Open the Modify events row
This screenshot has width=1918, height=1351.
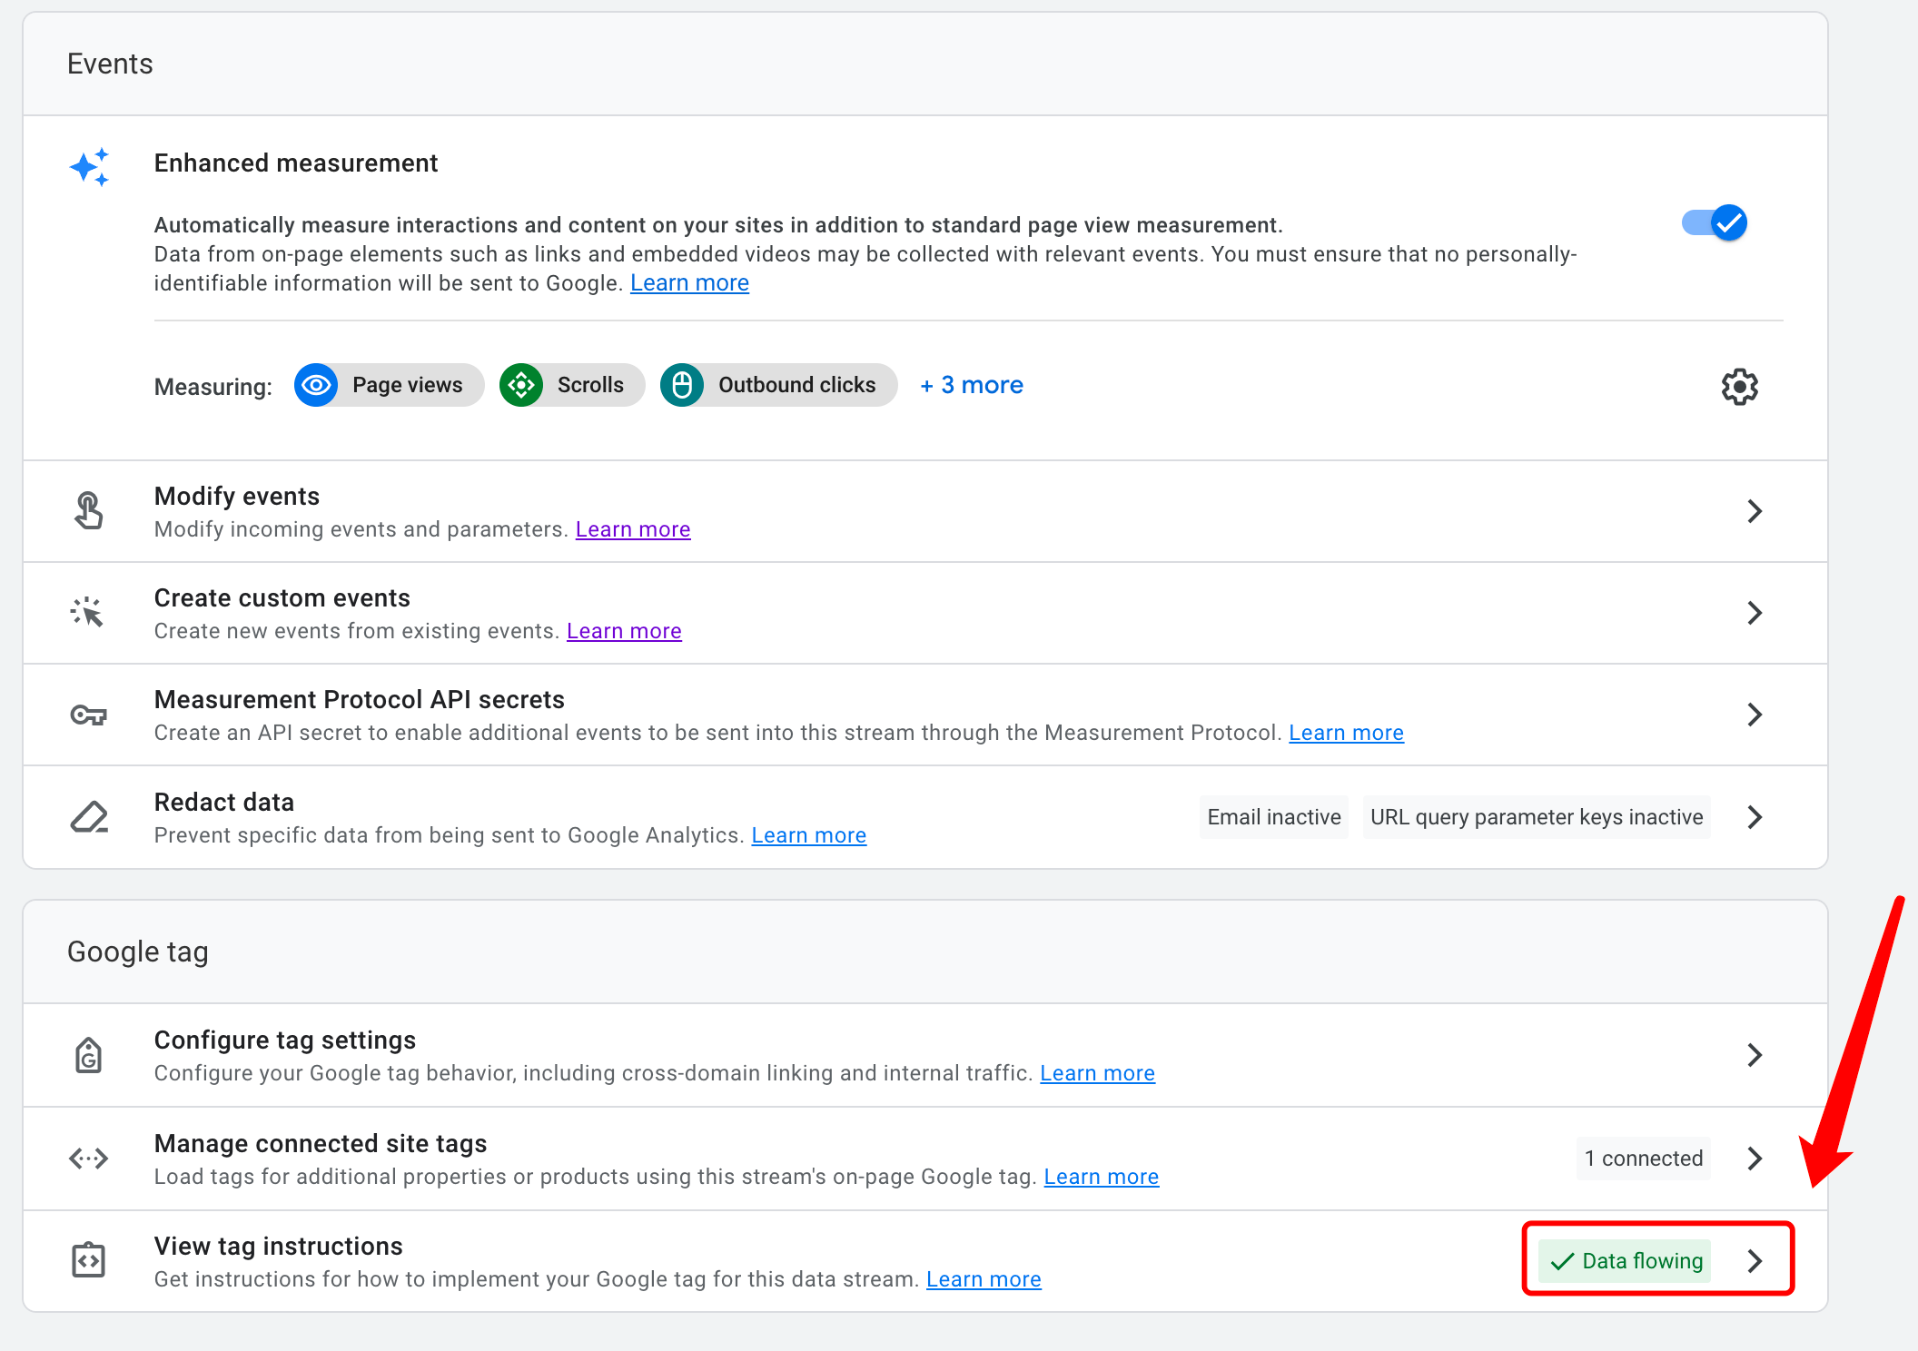924,511
